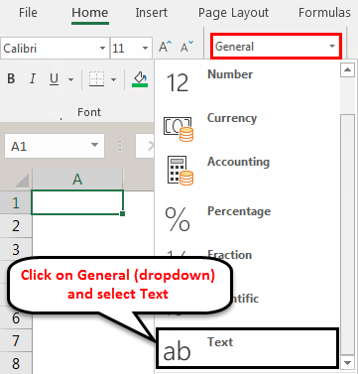Select Currency format option
This screenshot has height=374, width=358.
(247, 127)
